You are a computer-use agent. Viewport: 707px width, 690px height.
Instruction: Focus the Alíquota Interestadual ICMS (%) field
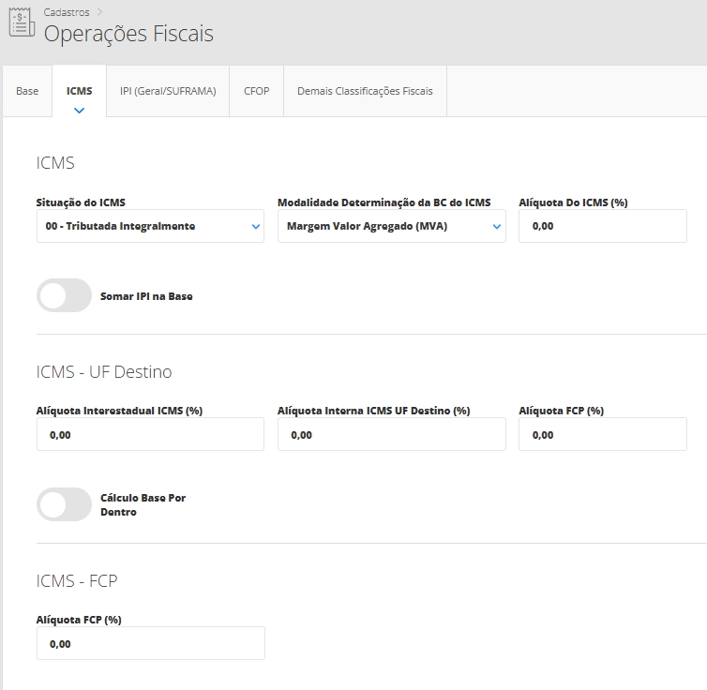pos(150,435)
